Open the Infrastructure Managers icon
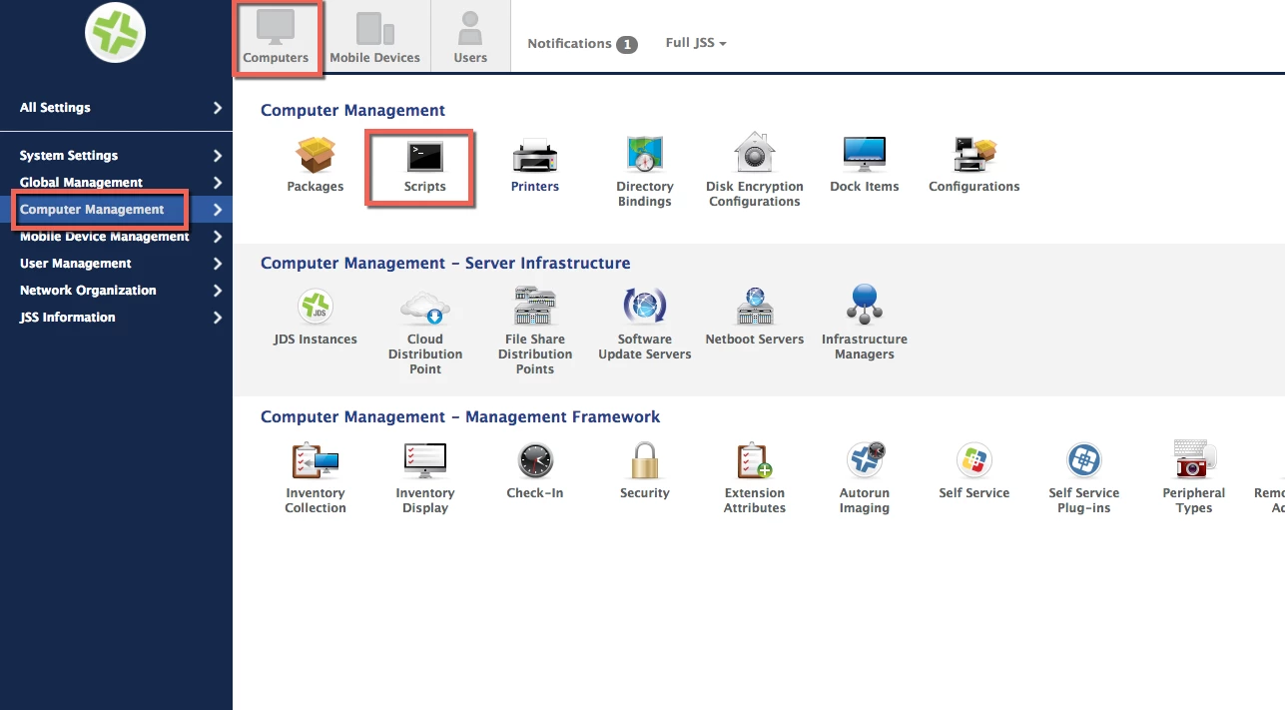The height and width of the screenshot is (710, 1285). [x=865, y=305]
